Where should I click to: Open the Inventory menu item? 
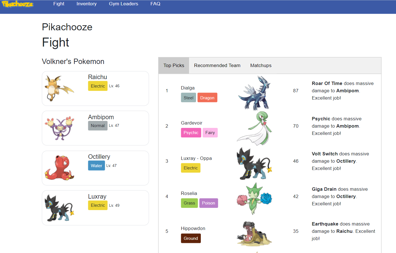coord(87,4)
